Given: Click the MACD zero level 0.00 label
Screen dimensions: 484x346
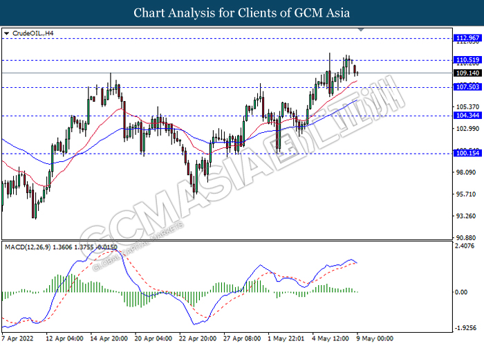Looking at the screenshot, I should tap(461, 292).
